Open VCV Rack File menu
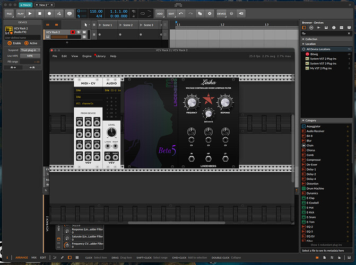 (x=55, y=56)
